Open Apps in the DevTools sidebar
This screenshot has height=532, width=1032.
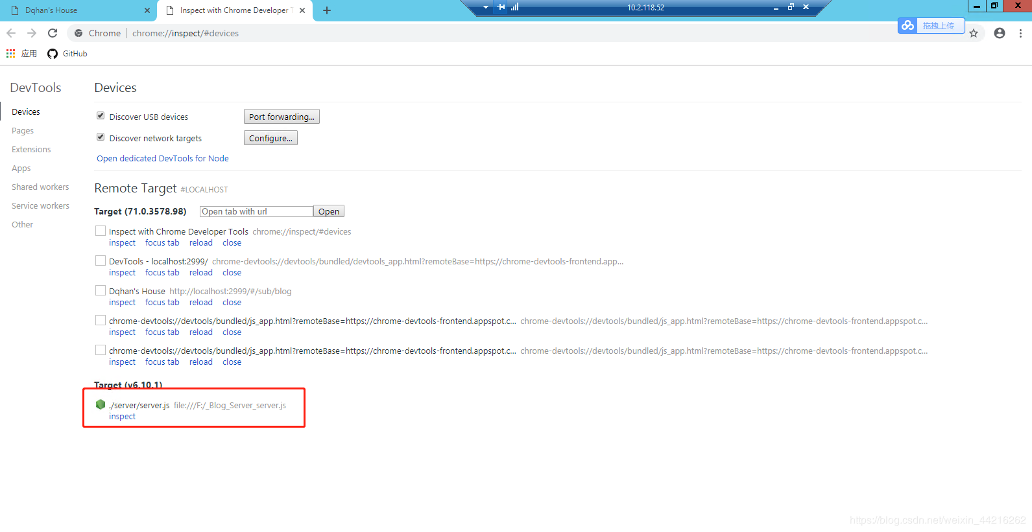click(21, 168)
